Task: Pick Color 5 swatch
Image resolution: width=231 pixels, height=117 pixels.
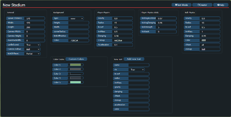Action: point(75,82)
